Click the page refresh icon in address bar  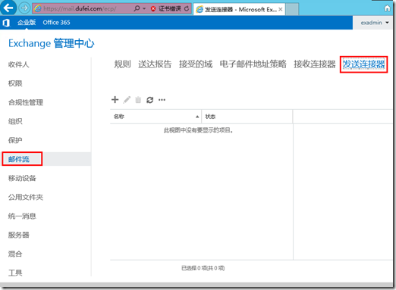click(x=187, y=9)
